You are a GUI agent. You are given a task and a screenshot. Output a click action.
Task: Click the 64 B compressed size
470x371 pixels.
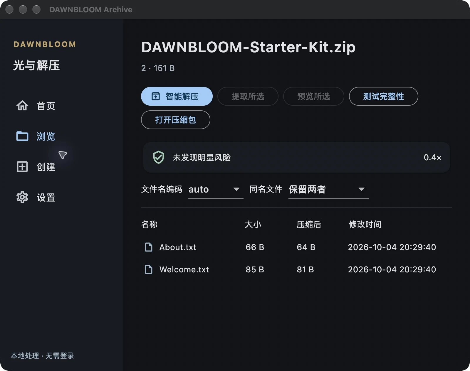[x=306, y=247]
